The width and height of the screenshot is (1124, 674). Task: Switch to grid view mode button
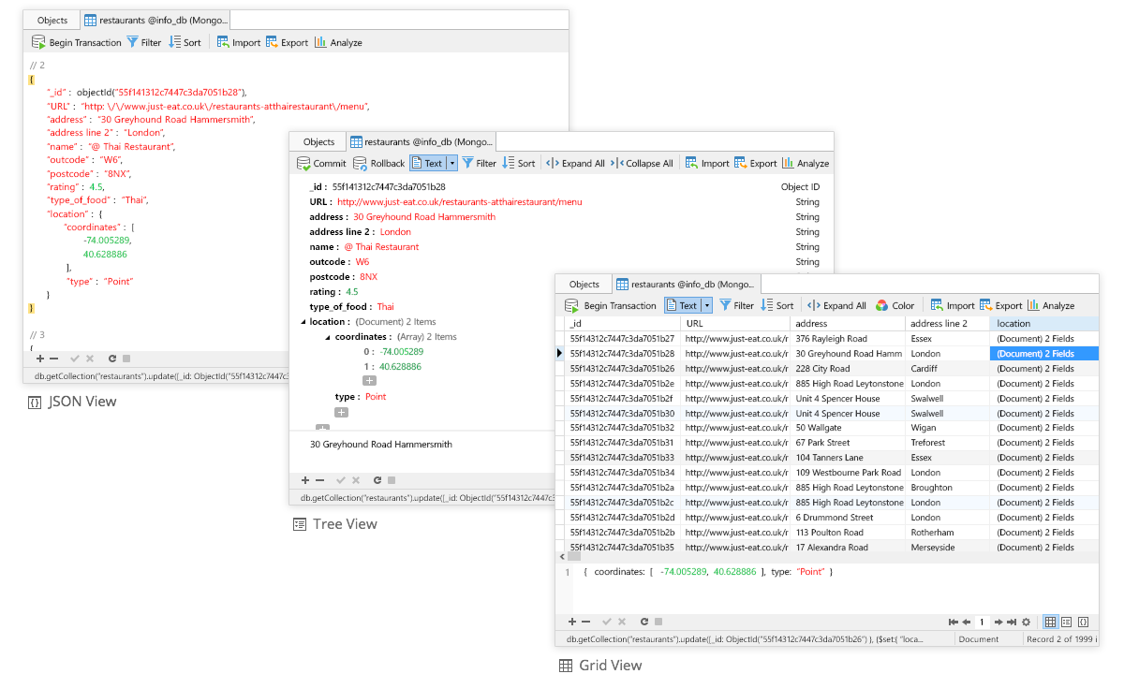[x=1050, y=622]
